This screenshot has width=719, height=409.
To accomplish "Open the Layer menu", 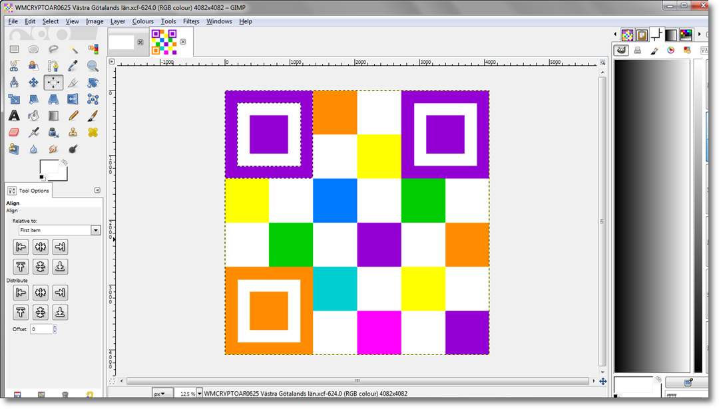I will (118, 21).
